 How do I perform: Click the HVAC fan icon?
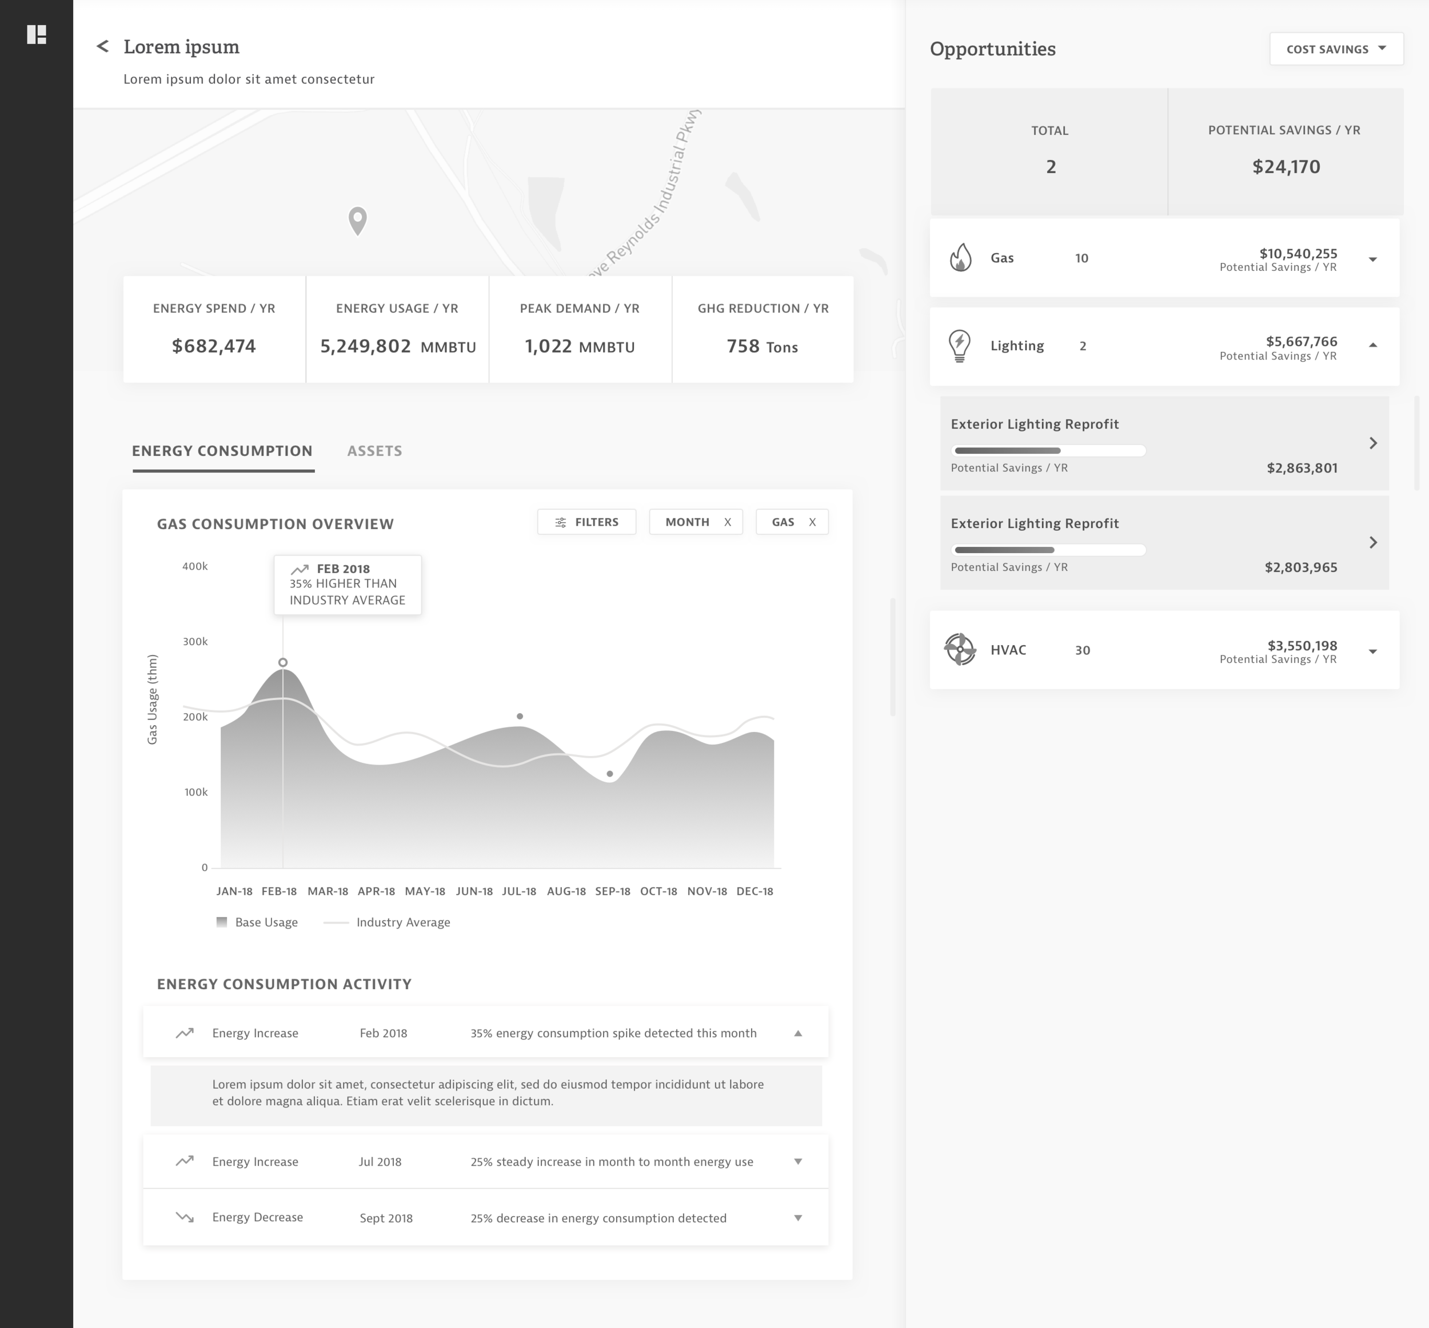coord(960,650)
